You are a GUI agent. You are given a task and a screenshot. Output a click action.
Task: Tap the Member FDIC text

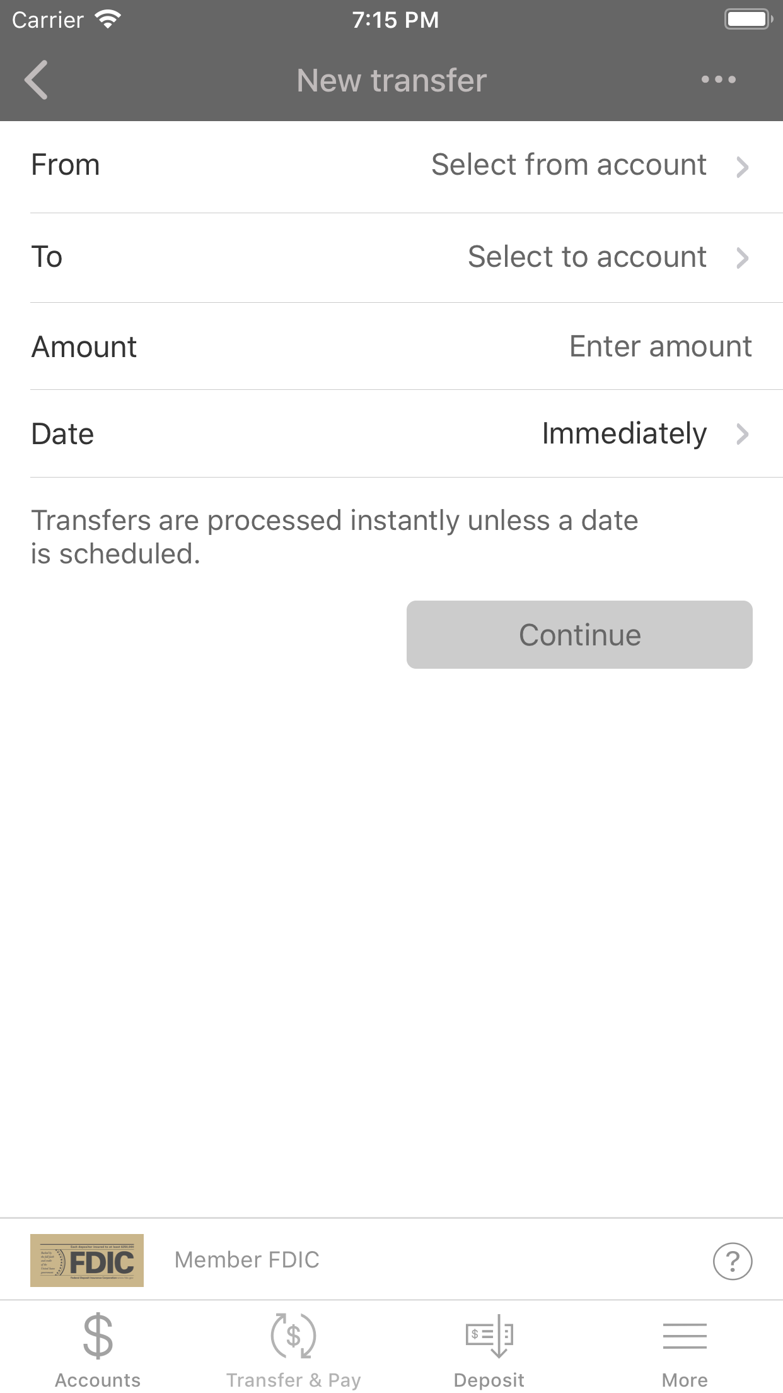(247, 1260)
